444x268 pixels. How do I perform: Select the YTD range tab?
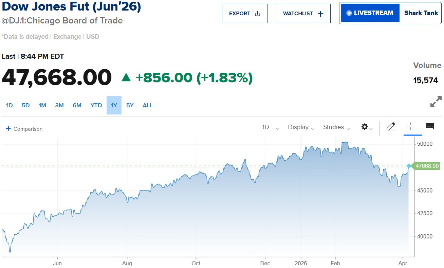96,105
